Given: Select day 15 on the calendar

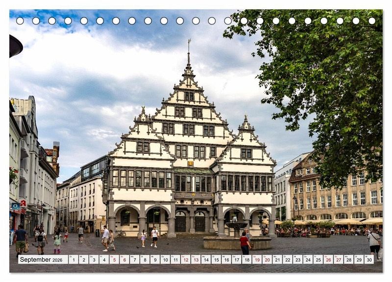Looking at the screenshot, I should (216, 259).
